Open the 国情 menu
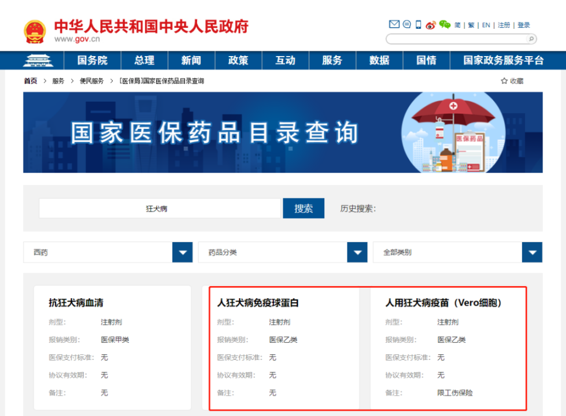The width and height of the screenshot is (566, 416). [x=426, y=60]
